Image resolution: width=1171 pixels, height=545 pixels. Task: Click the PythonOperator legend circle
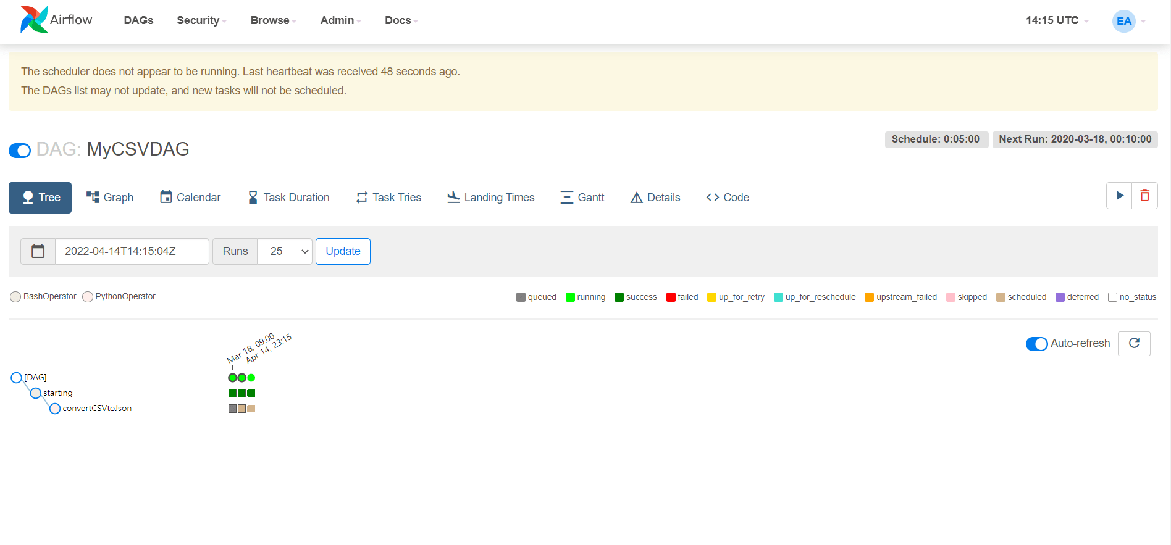88,297
